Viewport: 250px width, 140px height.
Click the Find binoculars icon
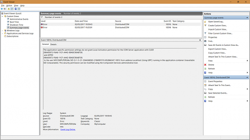point(205,41)
